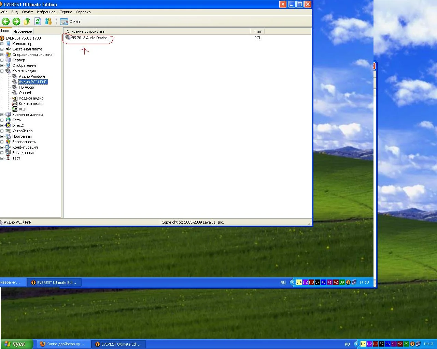Screen dimensions: 437x349
Task: Expand the Тест tree node
Action: point(2,158)
